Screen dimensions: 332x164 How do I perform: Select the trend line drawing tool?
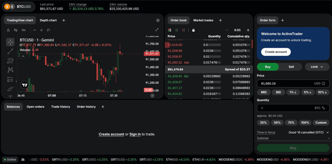click(x=10, y=51)
